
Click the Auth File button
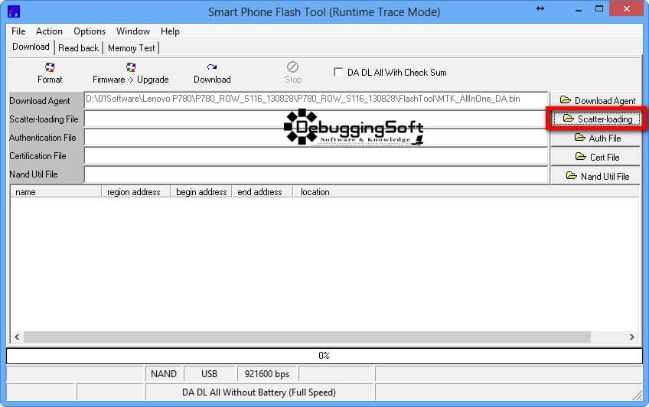[x=596, y=138]
